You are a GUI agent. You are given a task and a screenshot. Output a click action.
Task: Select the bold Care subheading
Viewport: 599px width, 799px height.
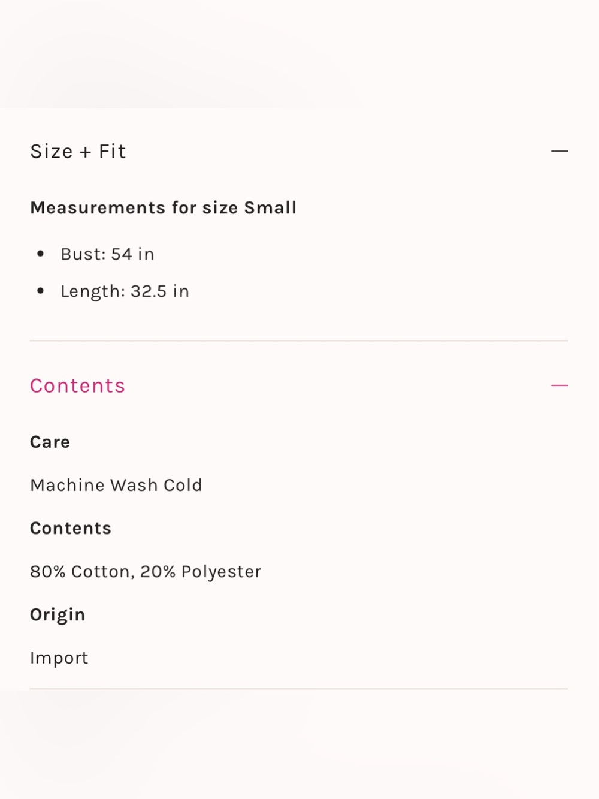click(x=50, y=442)
